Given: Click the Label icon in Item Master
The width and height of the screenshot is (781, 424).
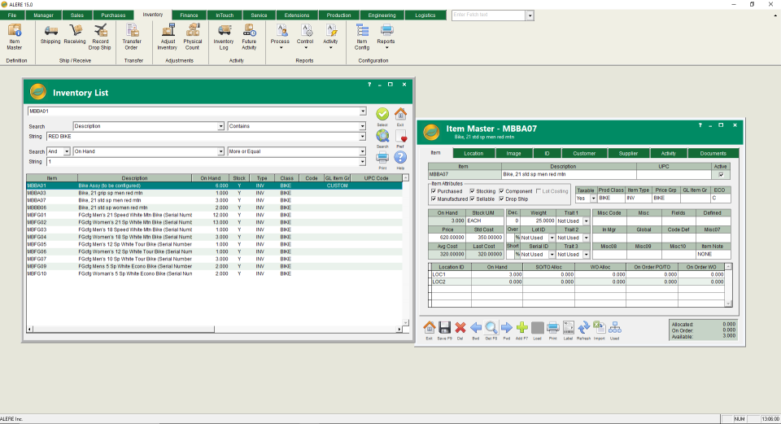Looking at the screenshot, I should click(x=569, y=329).
